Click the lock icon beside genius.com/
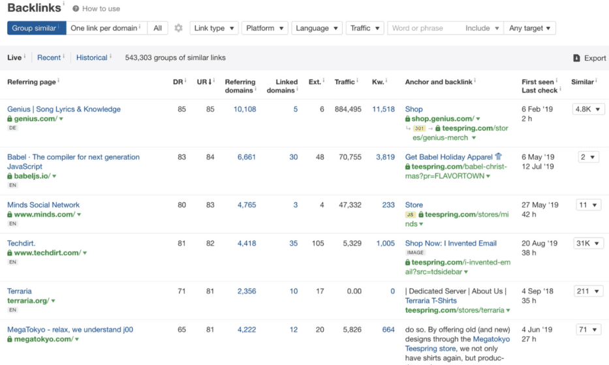 10,119
